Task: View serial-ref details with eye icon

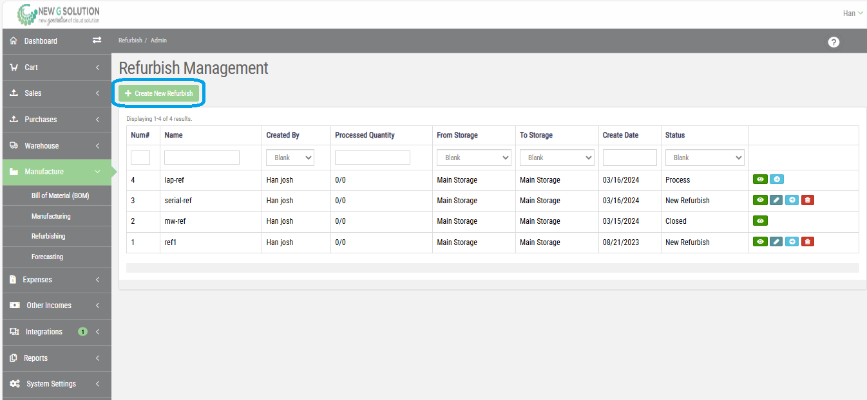Action: [760, 200]
